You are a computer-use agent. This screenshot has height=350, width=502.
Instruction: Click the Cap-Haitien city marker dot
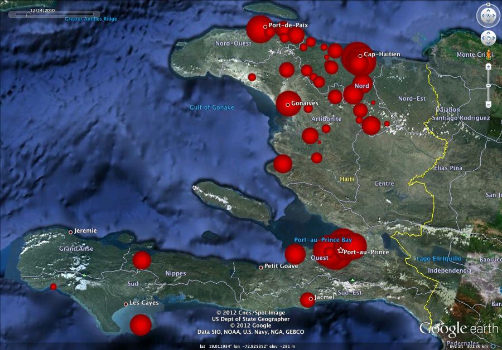(x=360, y=56)
